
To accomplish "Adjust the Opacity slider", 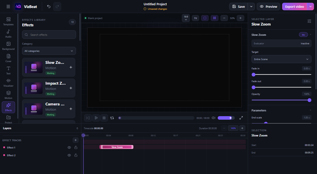I will [x=281, y=100].
